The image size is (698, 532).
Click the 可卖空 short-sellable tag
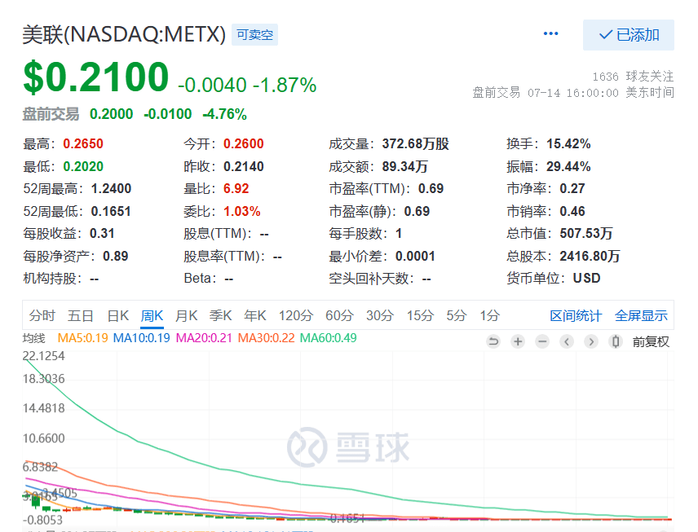[x=255, y=34]
